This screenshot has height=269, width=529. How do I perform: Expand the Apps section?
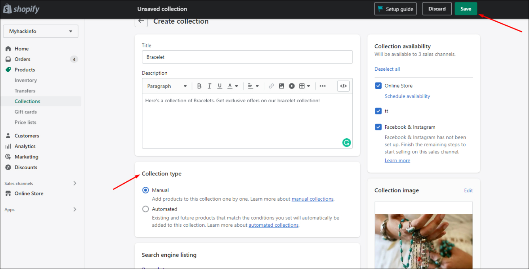coord(75,209)
